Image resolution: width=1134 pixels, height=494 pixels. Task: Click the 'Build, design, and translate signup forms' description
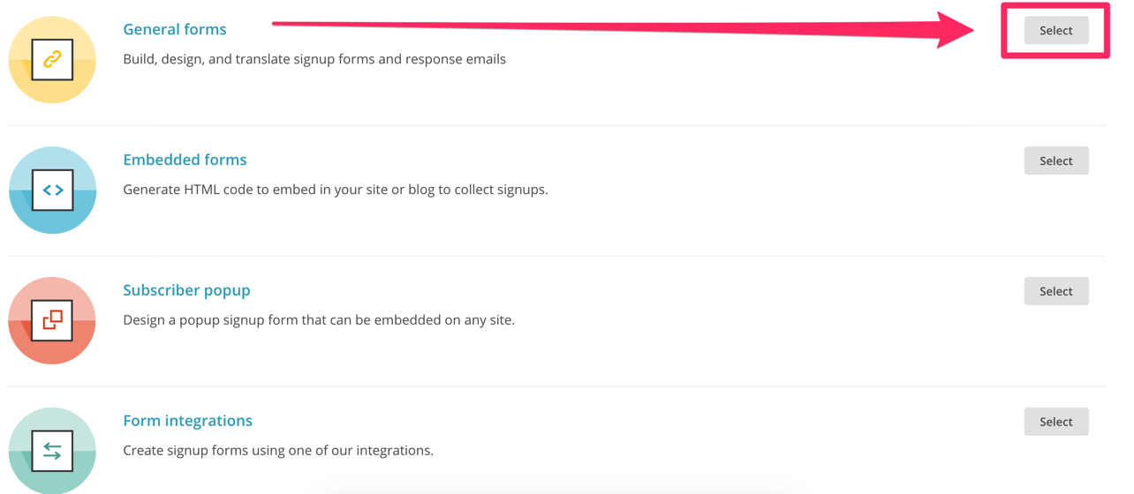click(x=314, y=59)
